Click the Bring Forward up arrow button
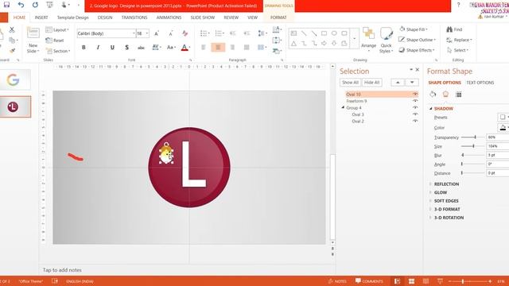Viewport: 509px width, 286px height. (398, 83)
